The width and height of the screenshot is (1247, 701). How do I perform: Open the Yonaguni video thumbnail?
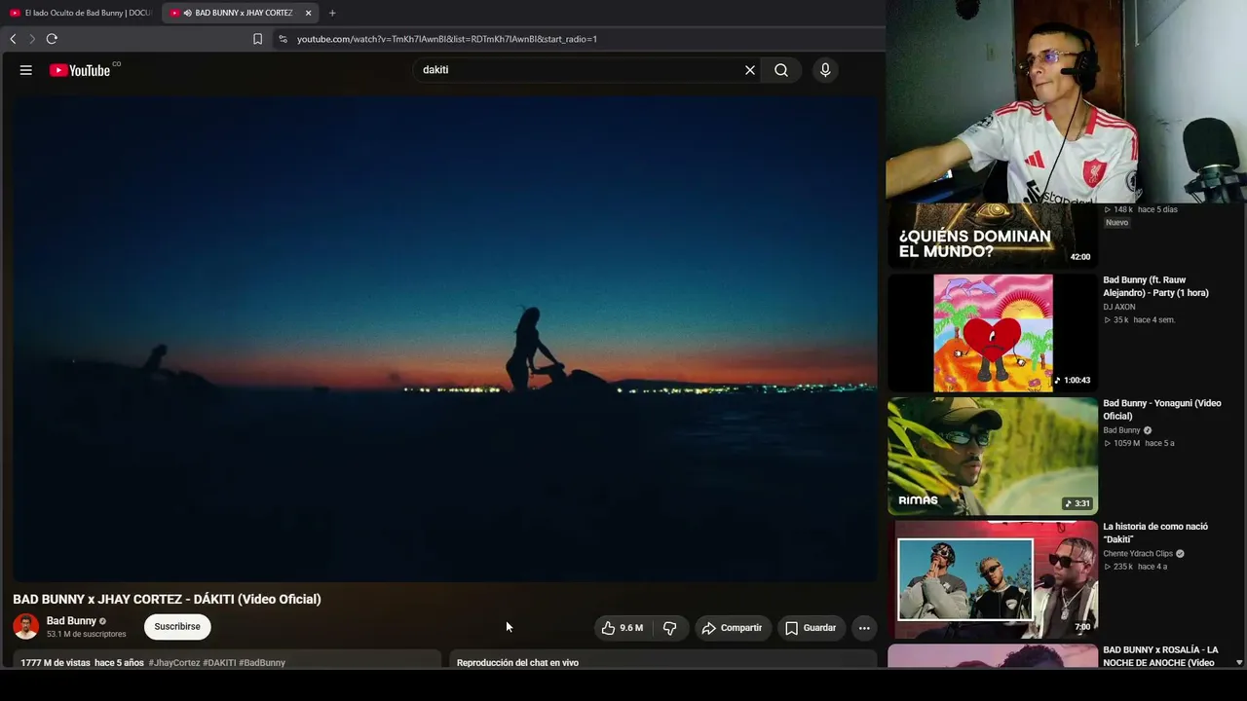pyautogui.click(x=992, y=456)
